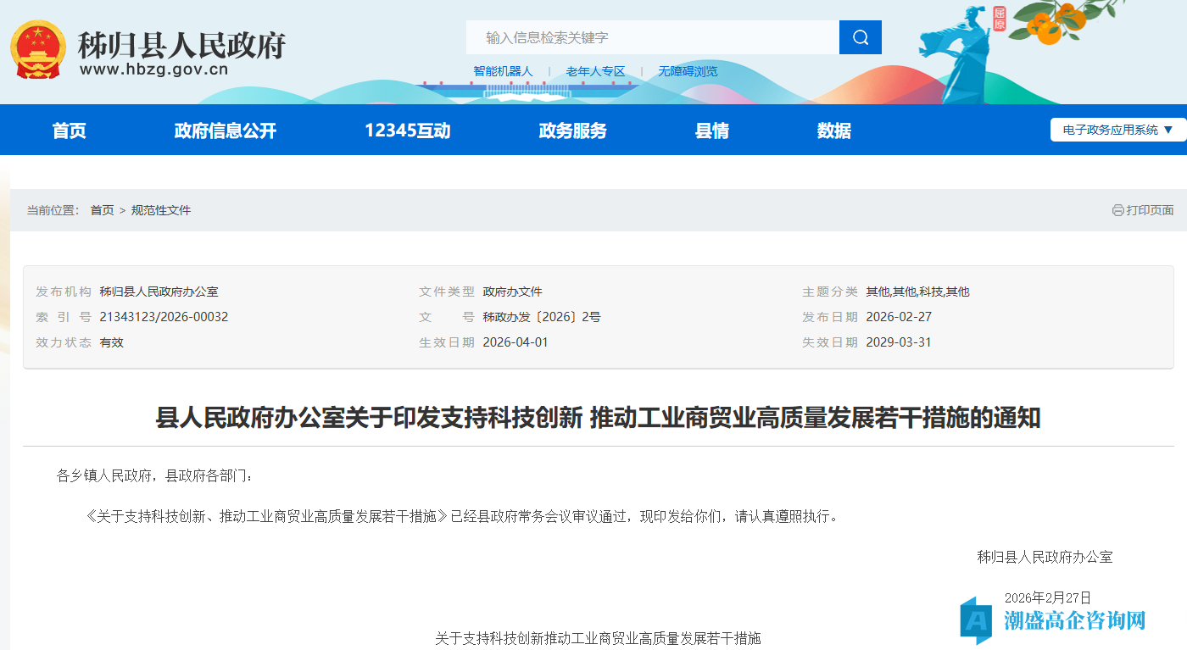Image resolution: width=1187 pixels, height=650 pixels.
Task: Open the 智能机器人 link
Action: [x=504, y=71]
